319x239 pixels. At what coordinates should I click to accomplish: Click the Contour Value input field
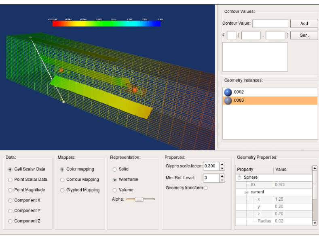pos(270,23)
